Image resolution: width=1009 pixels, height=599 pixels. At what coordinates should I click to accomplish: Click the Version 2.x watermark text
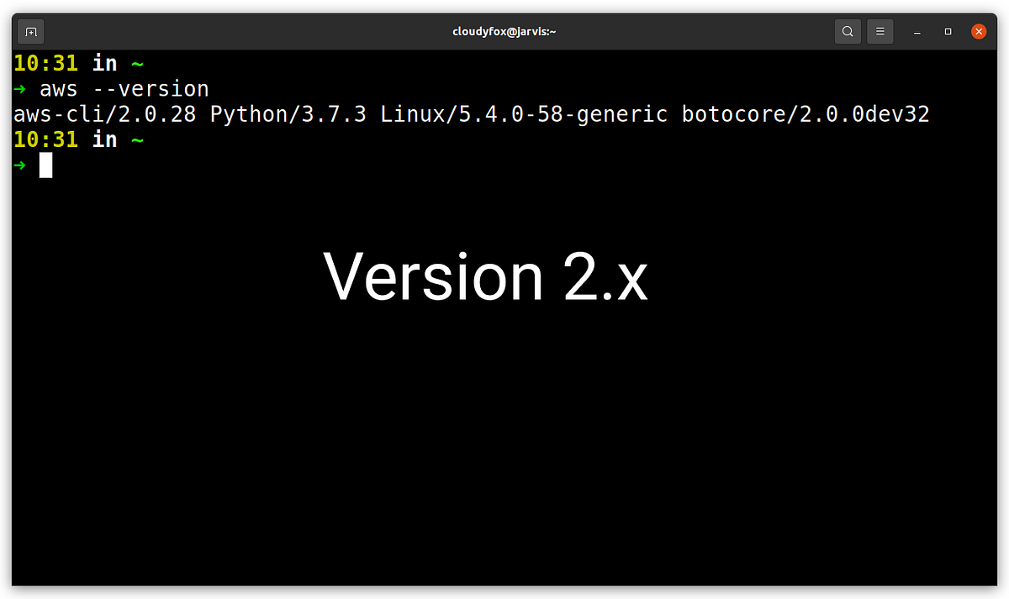click(485, 276)
